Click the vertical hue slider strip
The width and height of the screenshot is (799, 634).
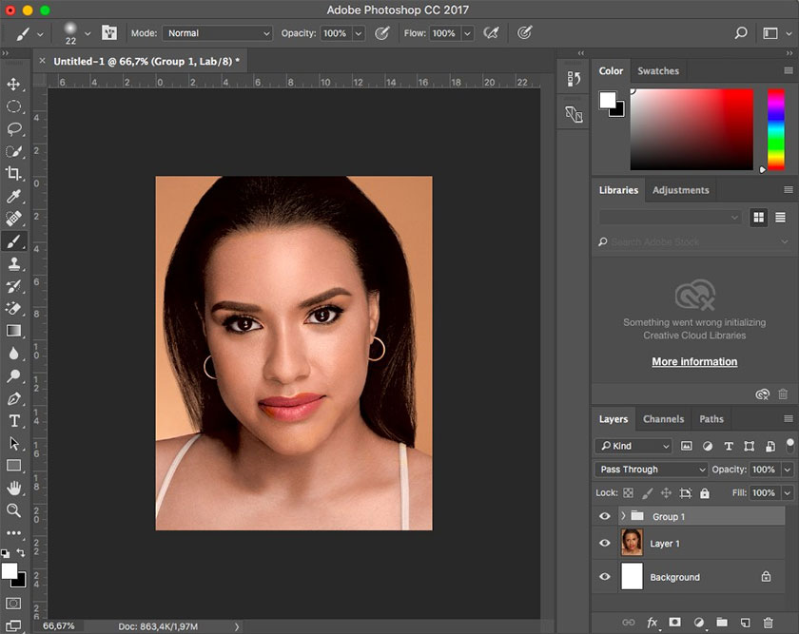(x=775, y=128)
